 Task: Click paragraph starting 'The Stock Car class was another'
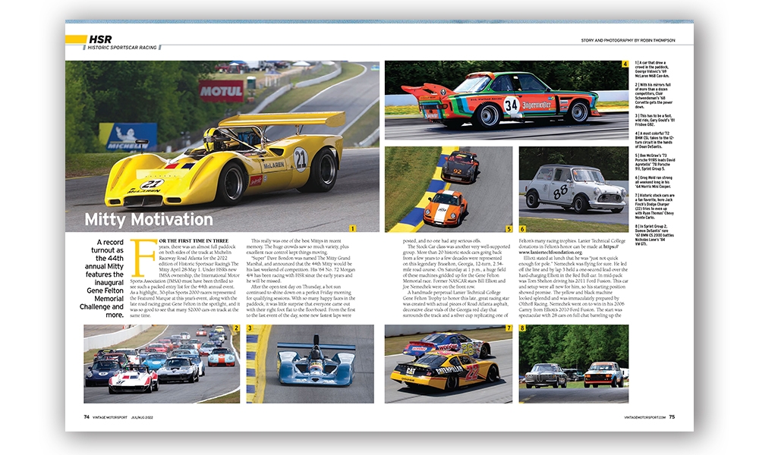(x=455, y=266)
